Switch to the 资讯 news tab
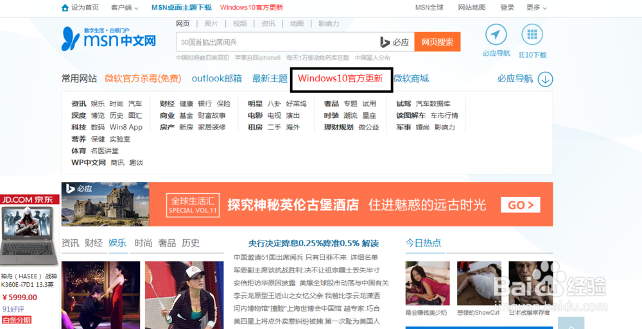The height and width of the screenshot is (329, 642). 70,243
